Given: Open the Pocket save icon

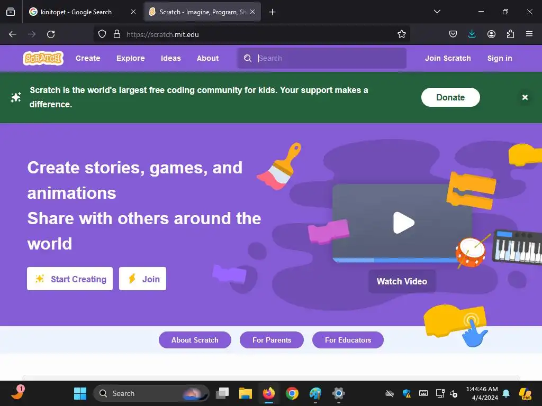Looking at the screenshot, I should point(453,34).
